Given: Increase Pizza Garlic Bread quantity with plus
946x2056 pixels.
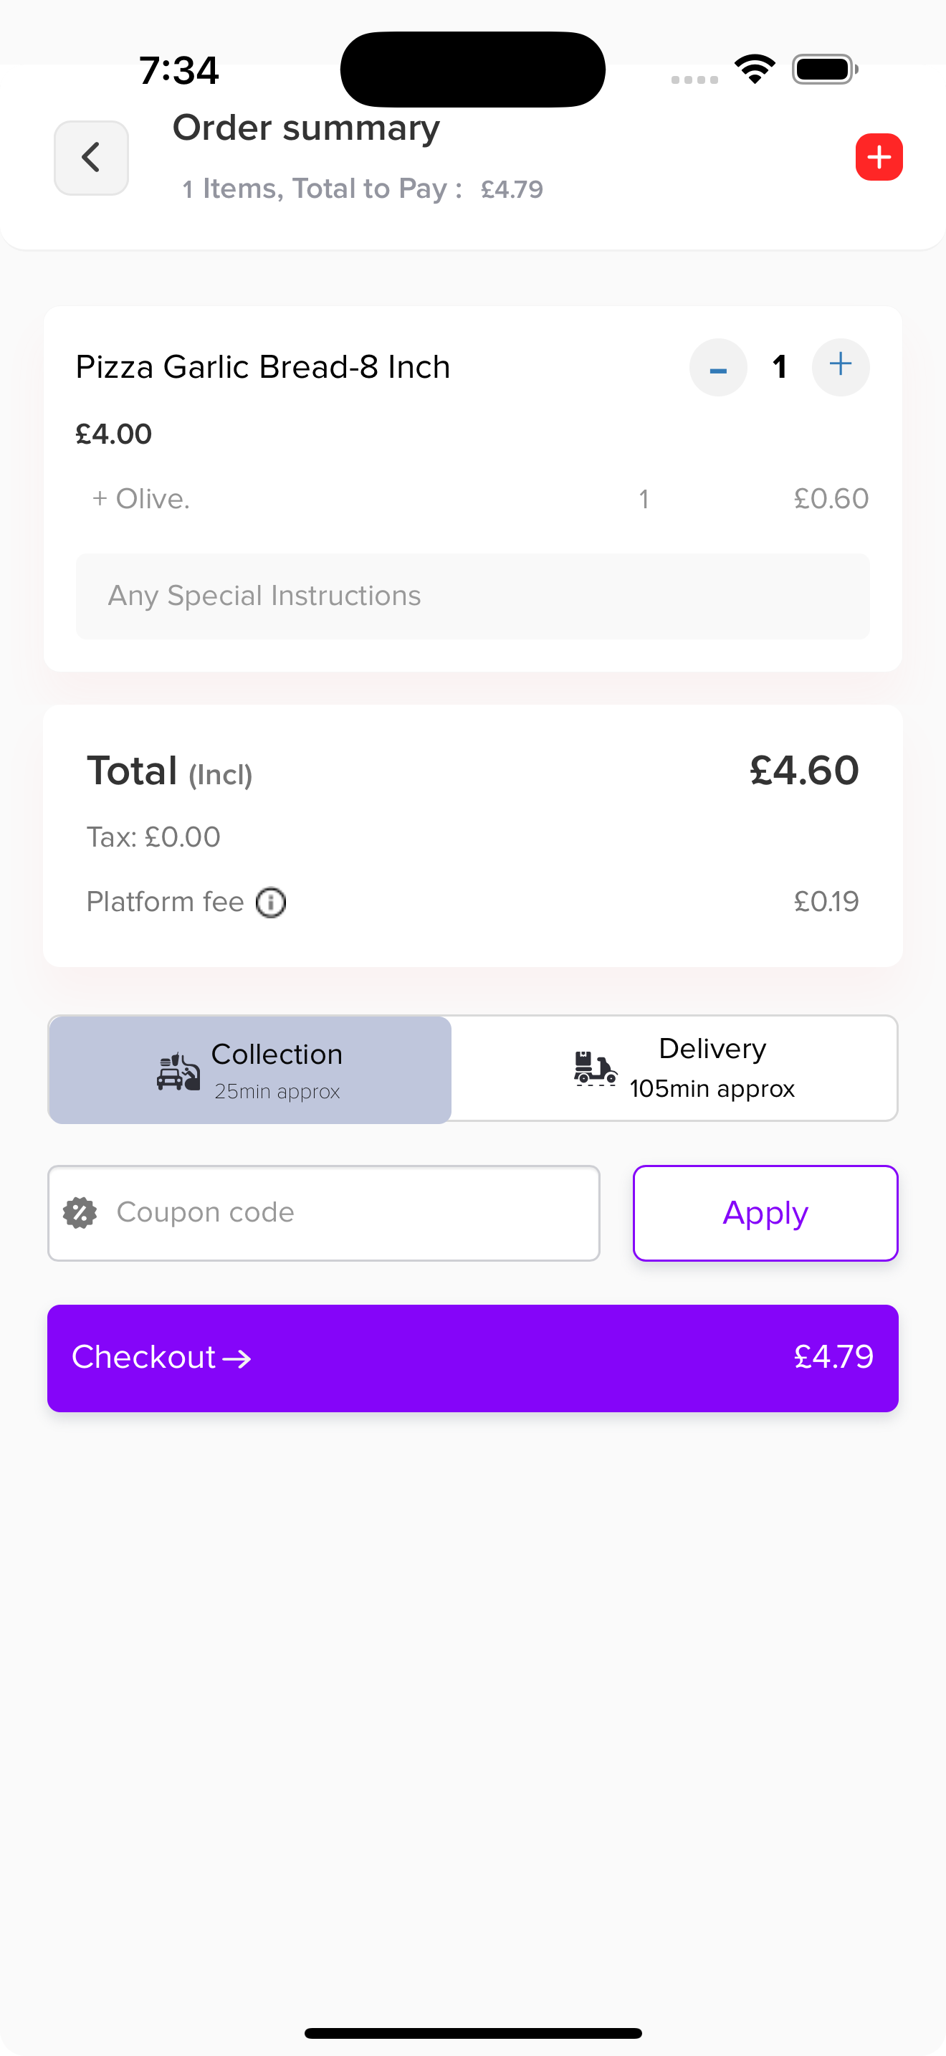Looking at the screenshot, I should pyautogui.click(x=841, y=367).
